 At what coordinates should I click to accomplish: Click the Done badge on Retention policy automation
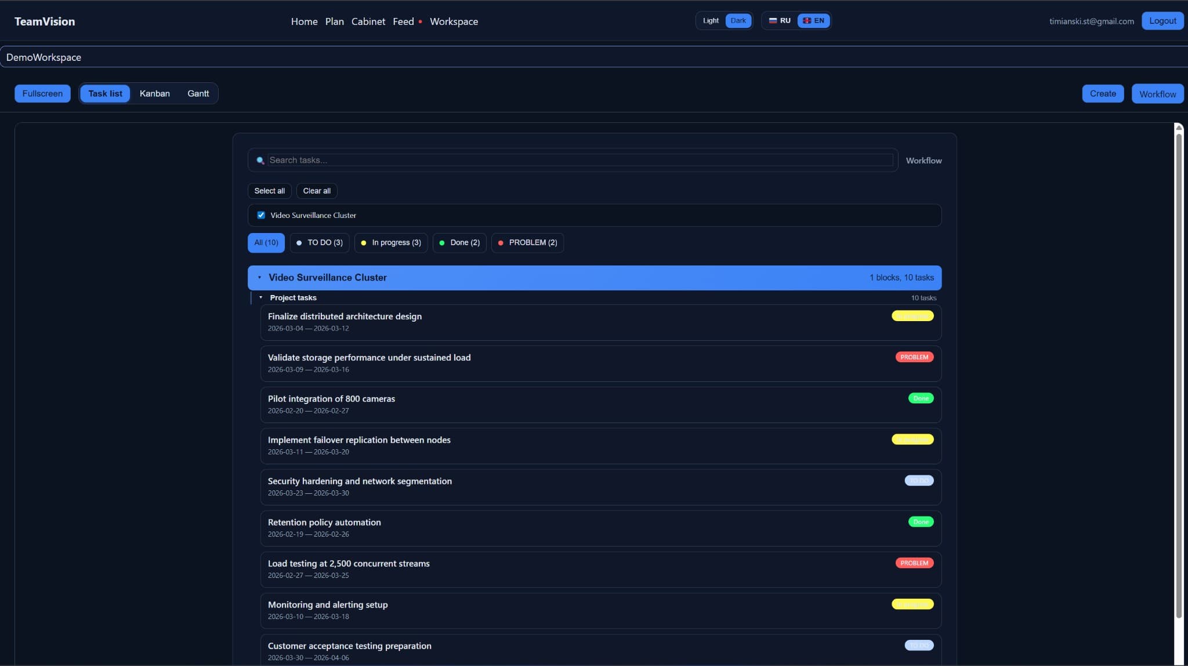(x=921, y=522)
